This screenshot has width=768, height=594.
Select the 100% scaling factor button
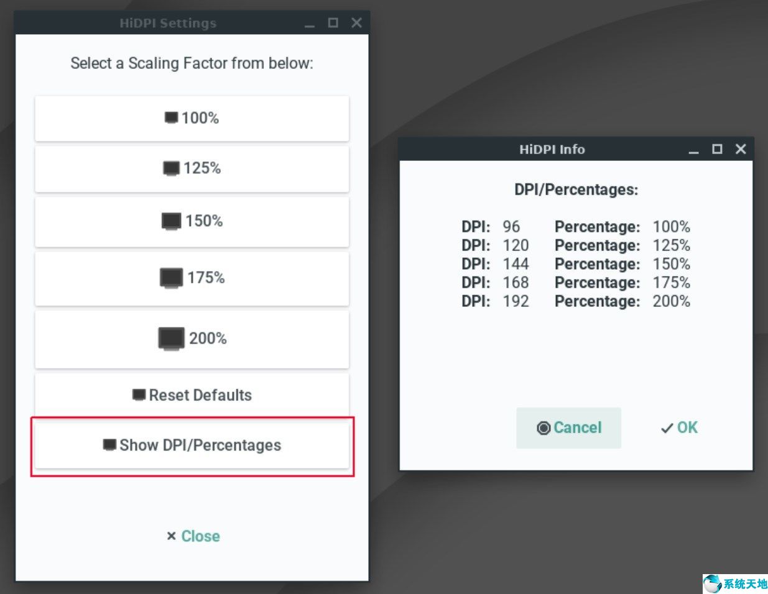[x=192, y=118]
